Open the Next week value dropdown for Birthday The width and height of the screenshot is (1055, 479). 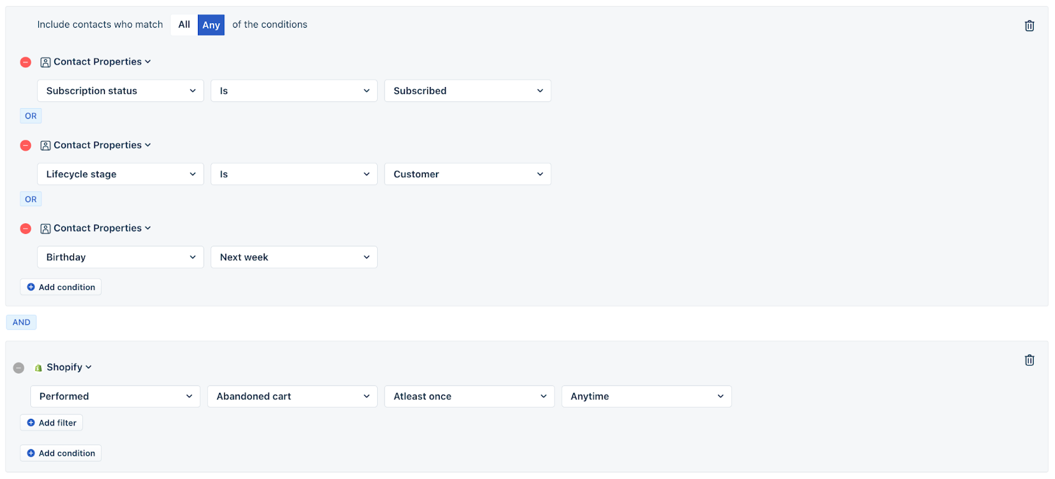(293, 257)
